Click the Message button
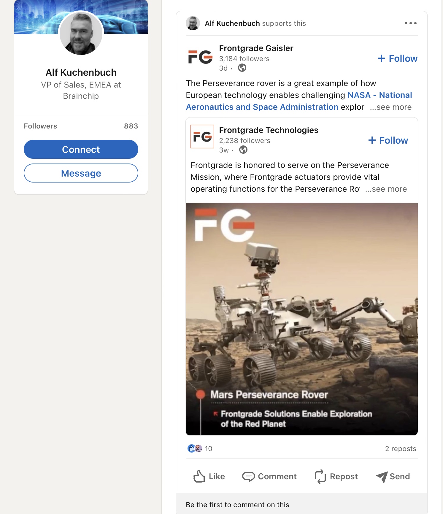 (81, 173)
